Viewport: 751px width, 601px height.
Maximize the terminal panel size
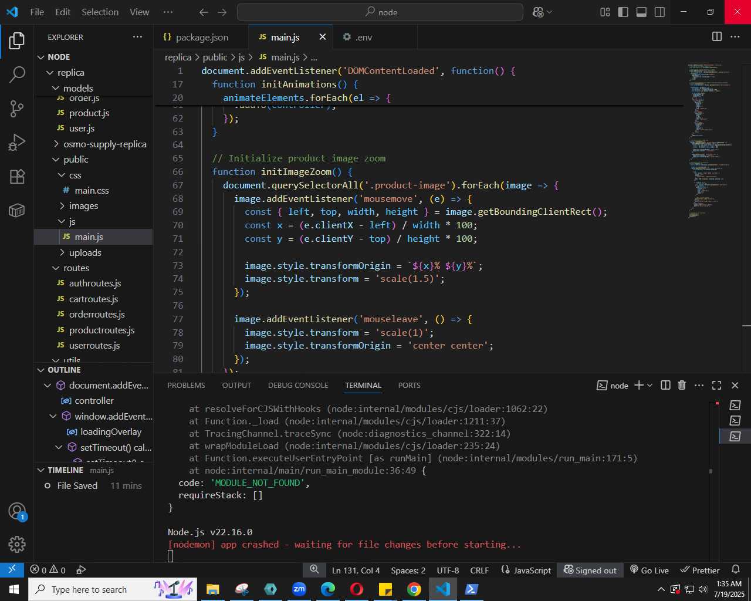716,385
